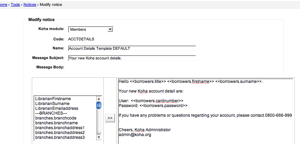Screen dimensions: 300x144
Task: Click the Name input field
Action: click(x=132, y=48)
